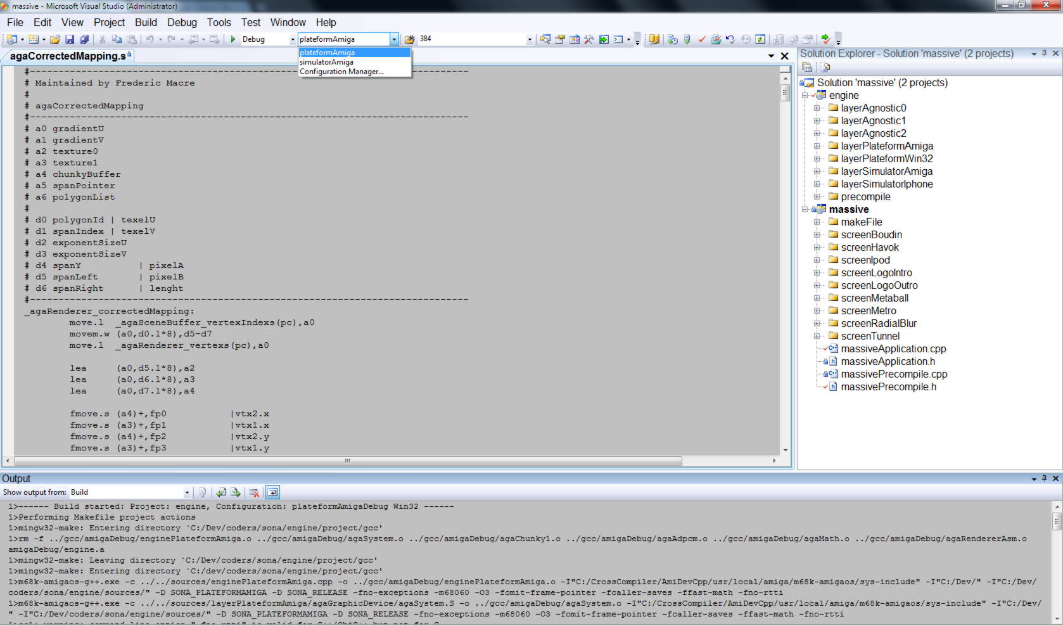Click the editor vertical scrollbar thumb

point(786,93)
